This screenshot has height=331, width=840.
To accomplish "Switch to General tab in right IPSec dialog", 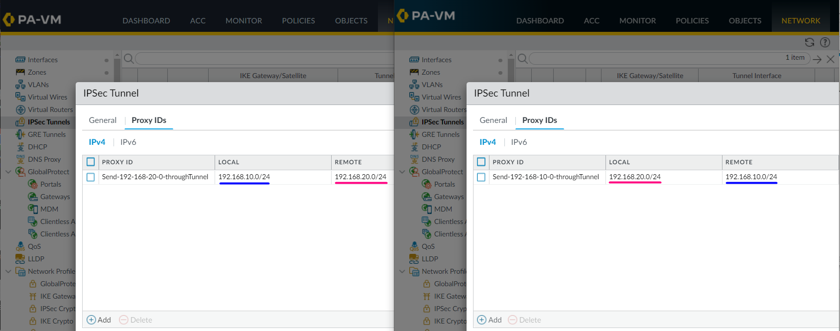I will tap(493, 120).
